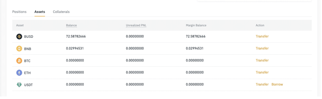Click BTC margin balance value

[195, 60]
